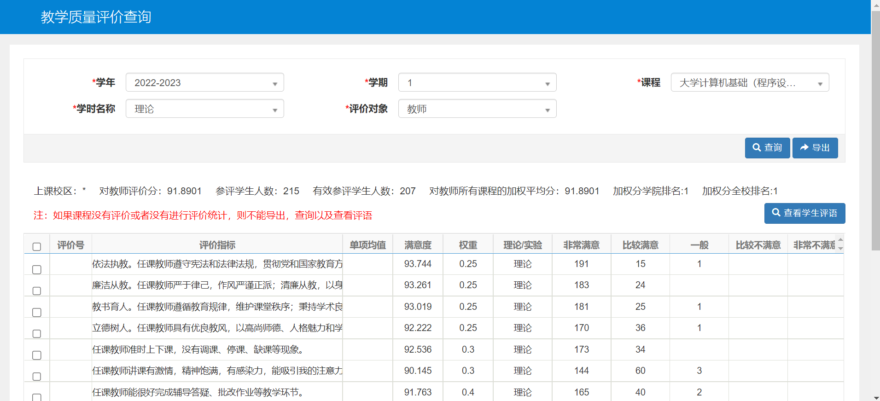Click the 满意度 column header
Image resolution: width=880 pixels, height=401 pixels.
point(418,245)
